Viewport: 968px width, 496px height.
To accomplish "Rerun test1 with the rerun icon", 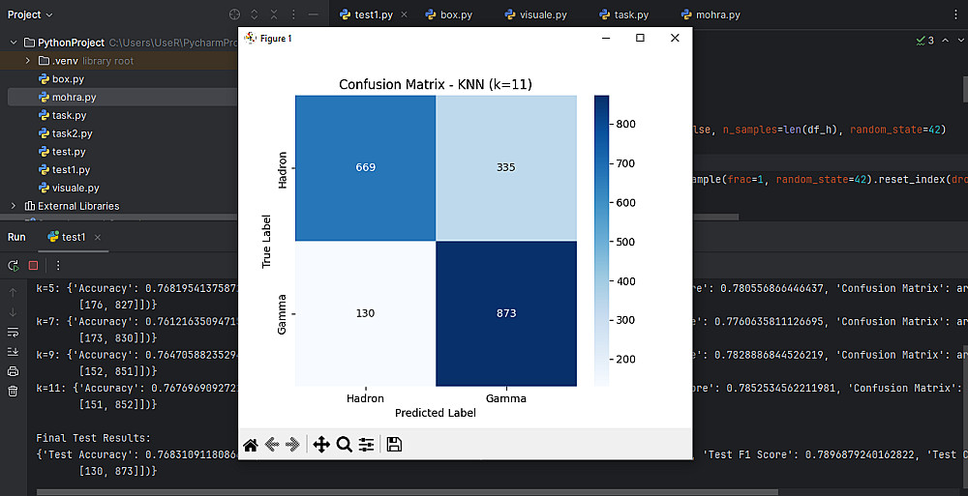I will click(x=13, y=265).
